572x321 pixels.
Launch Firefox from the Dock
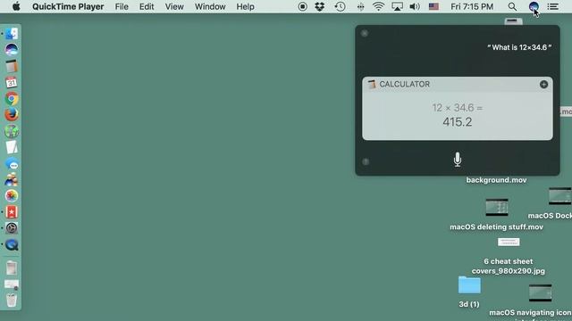pos(12,115)
